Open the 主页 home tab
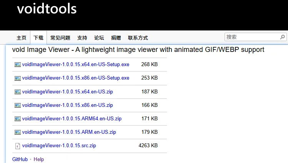 [22, 38]
